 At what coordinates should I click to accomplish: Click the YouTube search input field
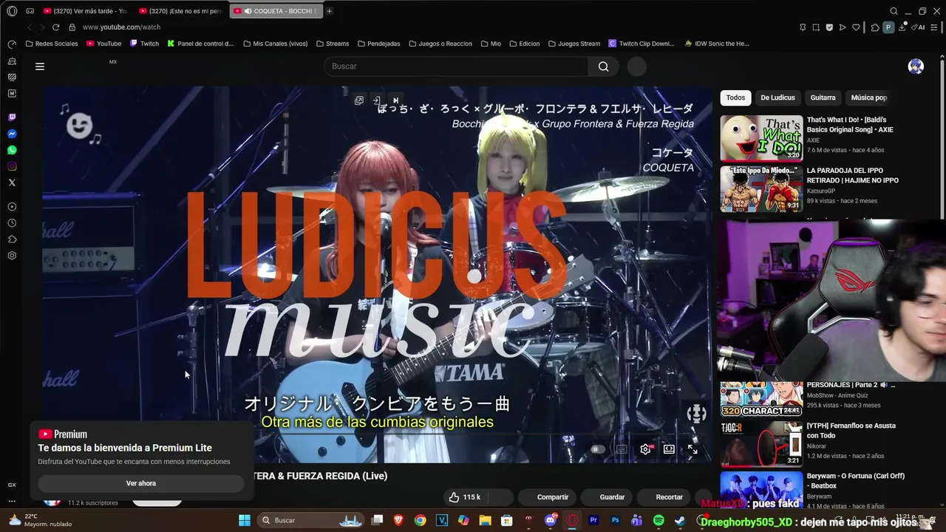(x=456, y=66)
